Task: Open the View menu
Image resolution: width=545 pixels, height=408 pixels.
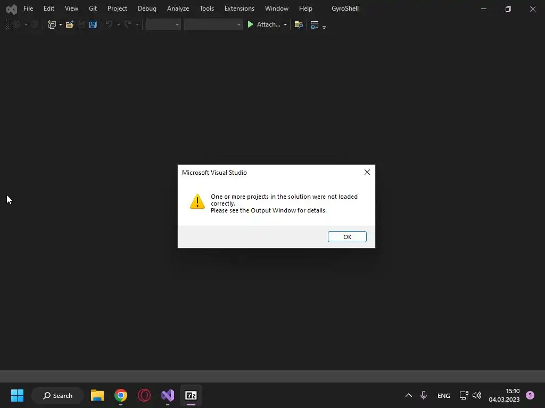Action: pos(71,8)
